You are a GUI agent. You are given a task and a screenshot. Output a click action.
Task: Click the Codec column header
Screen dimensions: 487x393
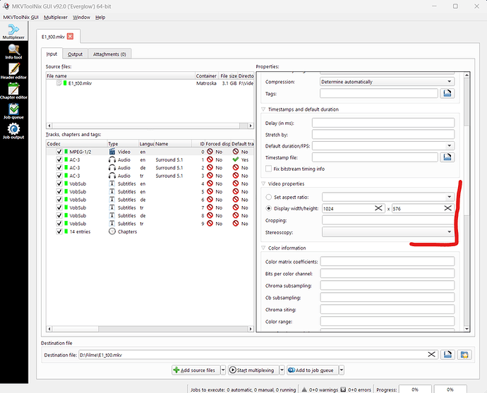tap(76, 144)
